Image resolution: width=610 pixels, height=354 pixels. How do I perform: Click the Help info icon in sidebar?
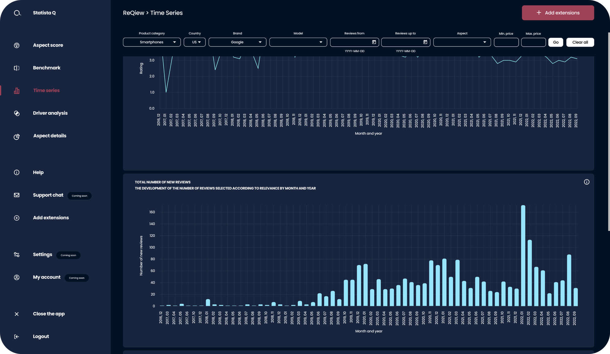tap(17, 172)
